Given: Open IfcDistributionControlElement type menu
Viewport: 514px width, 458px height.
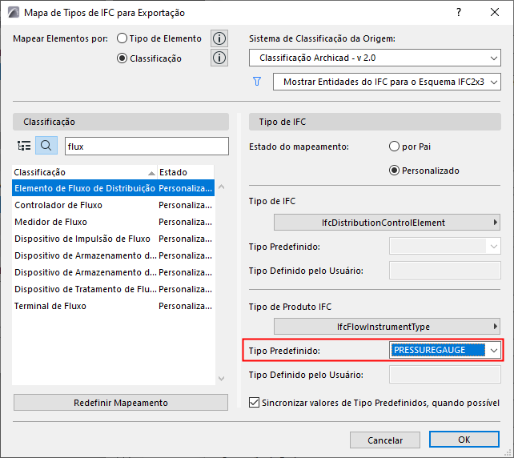Looking at the screenshot, I should (x=387, y=223).
